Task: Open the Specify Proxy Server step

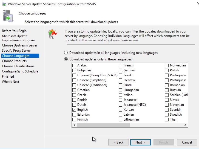Action: 16,51
